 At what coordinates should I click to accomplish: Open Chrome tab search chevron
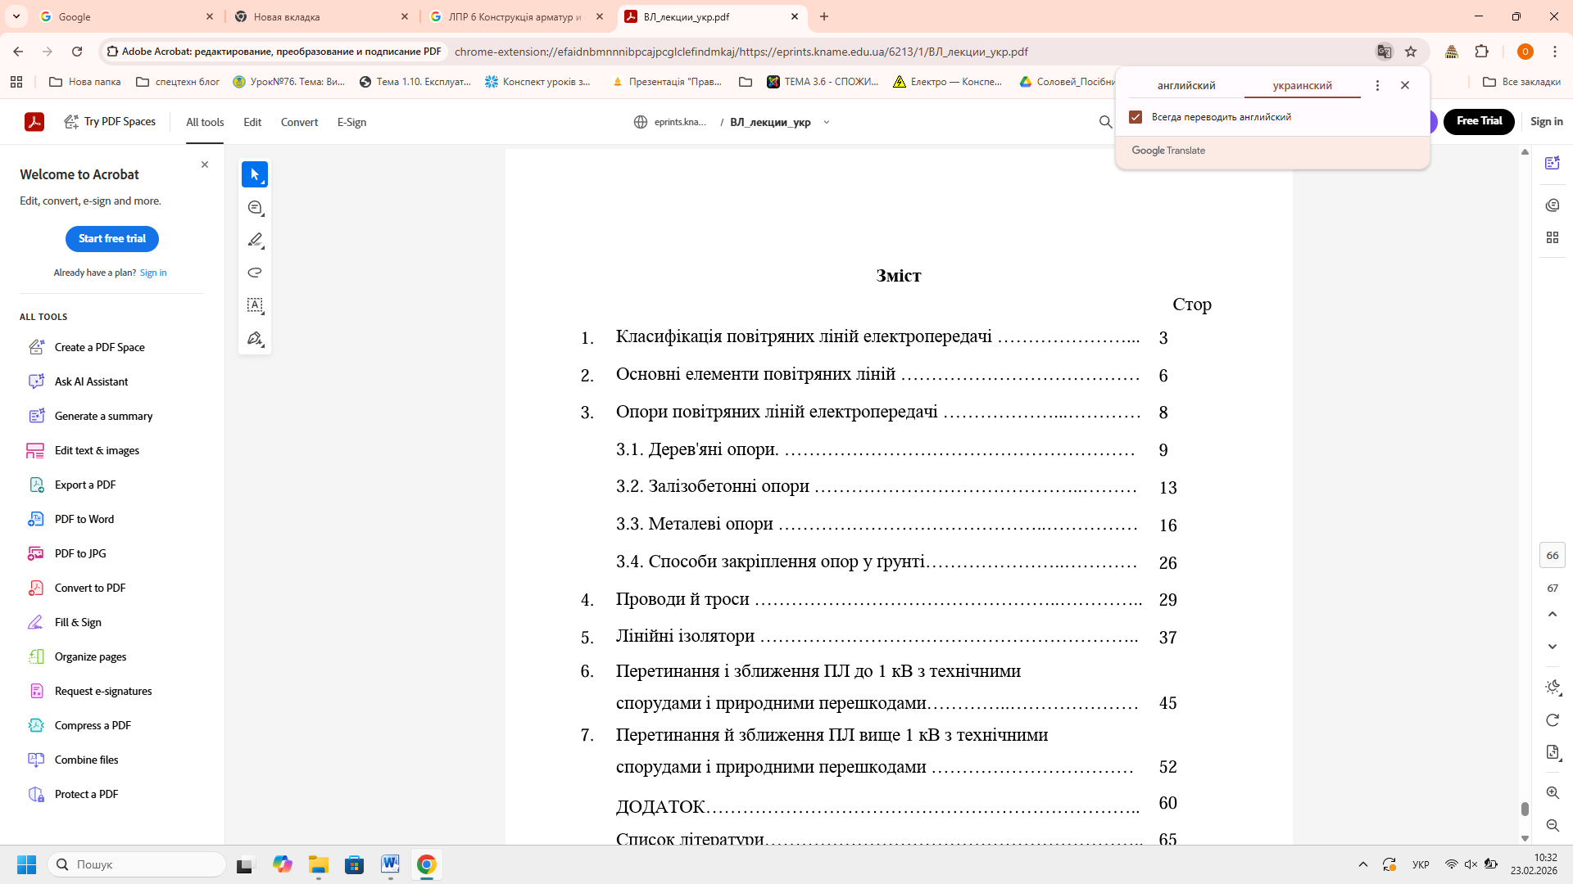[x=16, y=16]
